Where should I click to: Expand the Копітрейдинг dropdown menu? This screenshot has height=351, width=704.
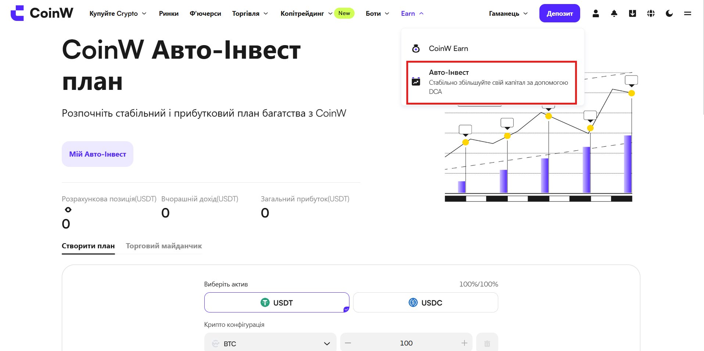(x=306, y=14)
